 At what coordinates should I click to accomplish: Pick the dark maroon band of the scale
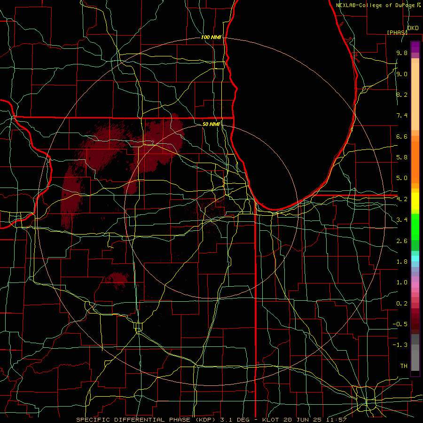[x=415, y=324]
